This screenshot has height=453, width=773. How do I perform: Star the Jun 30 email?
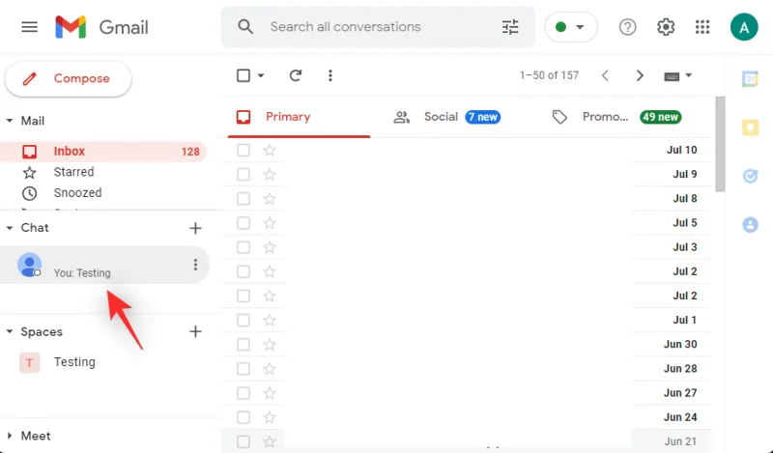270,344
